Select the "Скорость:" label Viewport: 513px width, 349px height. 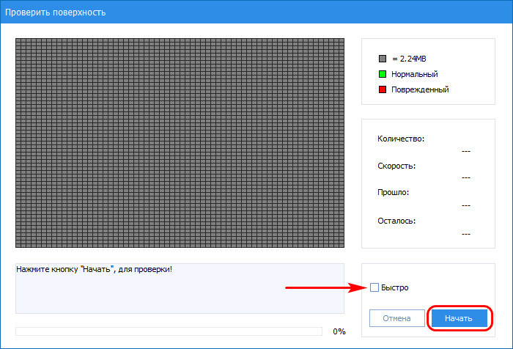tap(396, 166)
